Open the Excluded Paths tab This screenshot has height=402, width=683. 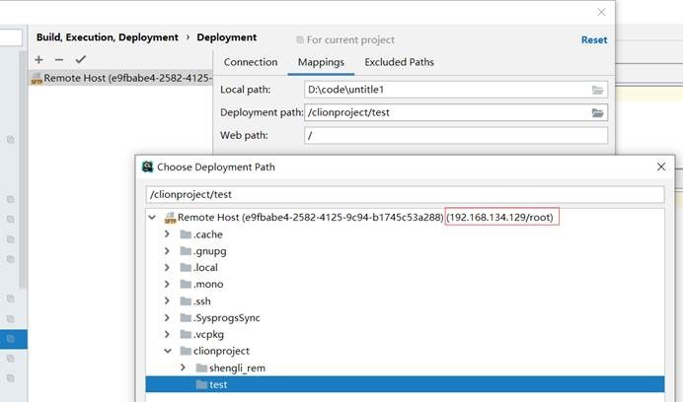(399, 62)
